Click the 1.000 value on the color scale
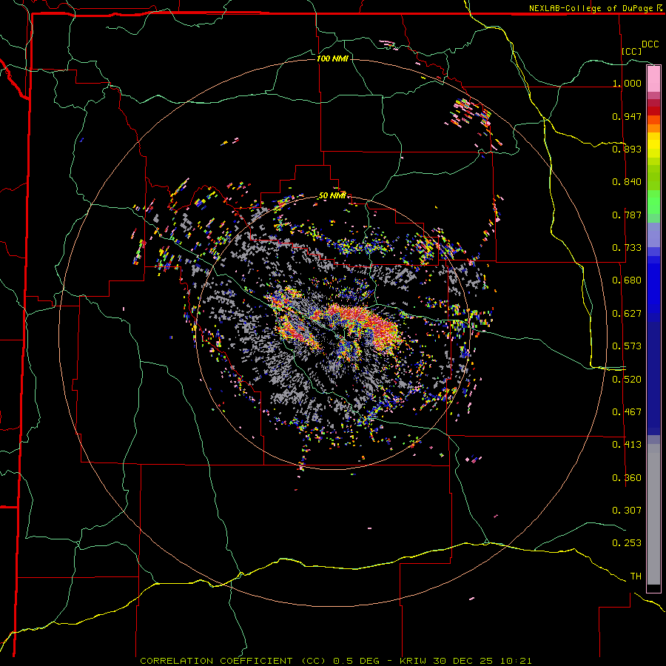The height and width of the screenshot is (666, 666). [x=627, y=83]
